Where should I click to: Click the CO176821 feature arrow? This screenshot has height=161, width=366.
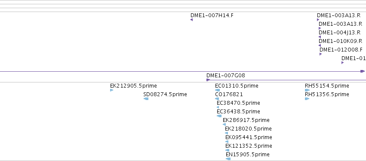coord(217,99)
